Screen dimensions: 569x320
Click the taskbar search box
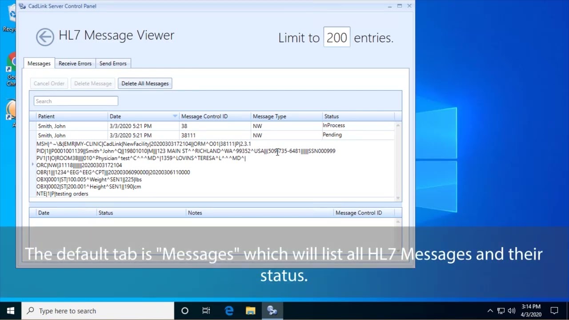tap(98, 311)
